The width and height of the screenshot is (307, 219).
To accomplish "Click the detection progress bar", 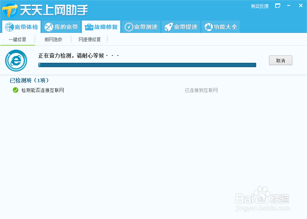I will coord(147,65).
